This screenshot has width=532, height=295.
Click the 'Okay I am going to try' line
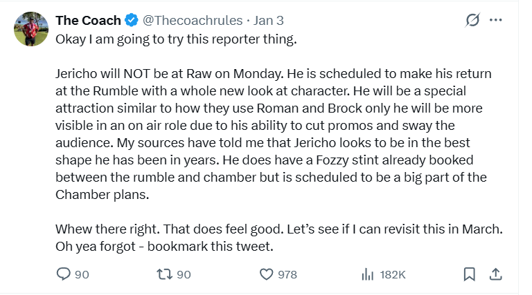click(x=176, y=39)
